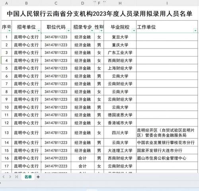Select 昆明中心支行 cell in row 5
Viewport: 199px width, 191px height.
point(26,68)
